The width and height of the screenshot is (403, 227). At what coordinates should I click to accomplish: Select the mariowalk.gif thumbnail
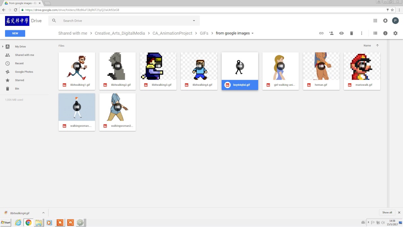[x=362, y=66]
